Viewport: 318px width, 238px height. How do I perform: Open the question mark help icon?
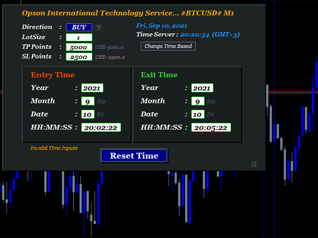[98, 28]
